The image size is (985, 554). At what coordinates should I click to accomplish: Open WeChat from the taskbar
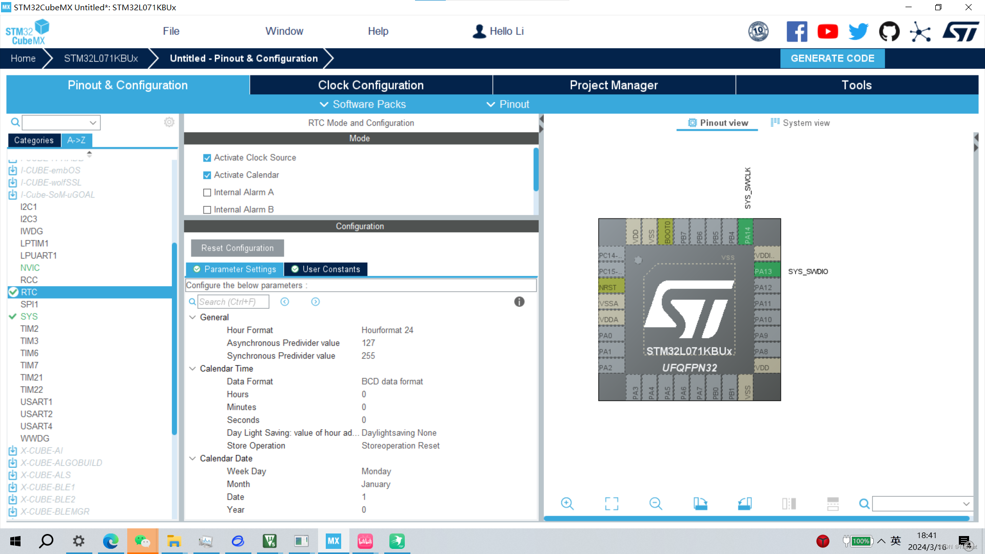pyautogui.click(x=143, y=541)
